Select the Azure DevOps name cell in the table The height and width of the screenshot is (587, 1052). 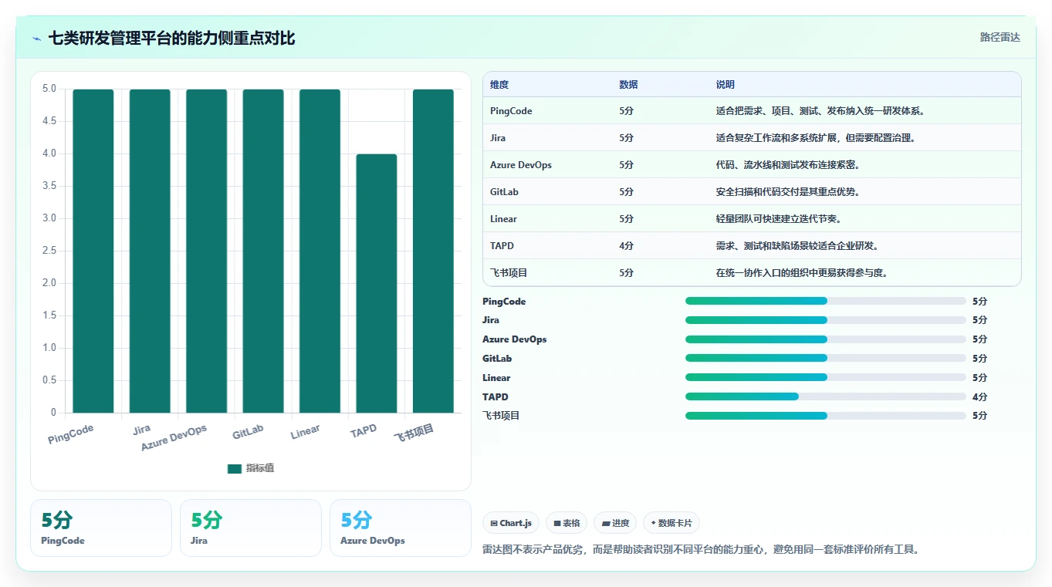521,165
